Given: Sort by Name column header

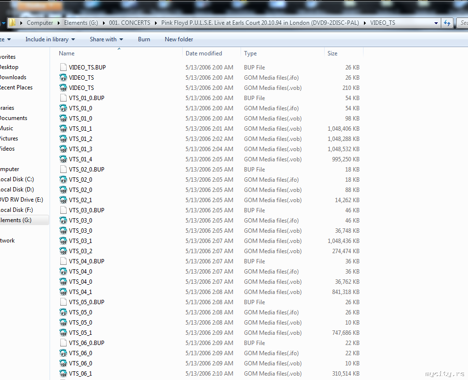Looking at the screenshot, I should pyautogui.click(x=67, y=53).
